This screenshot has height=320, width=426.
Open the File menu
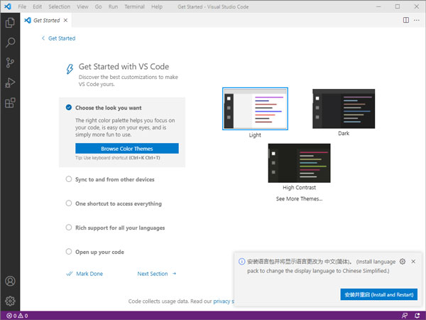tap(22, 6)
